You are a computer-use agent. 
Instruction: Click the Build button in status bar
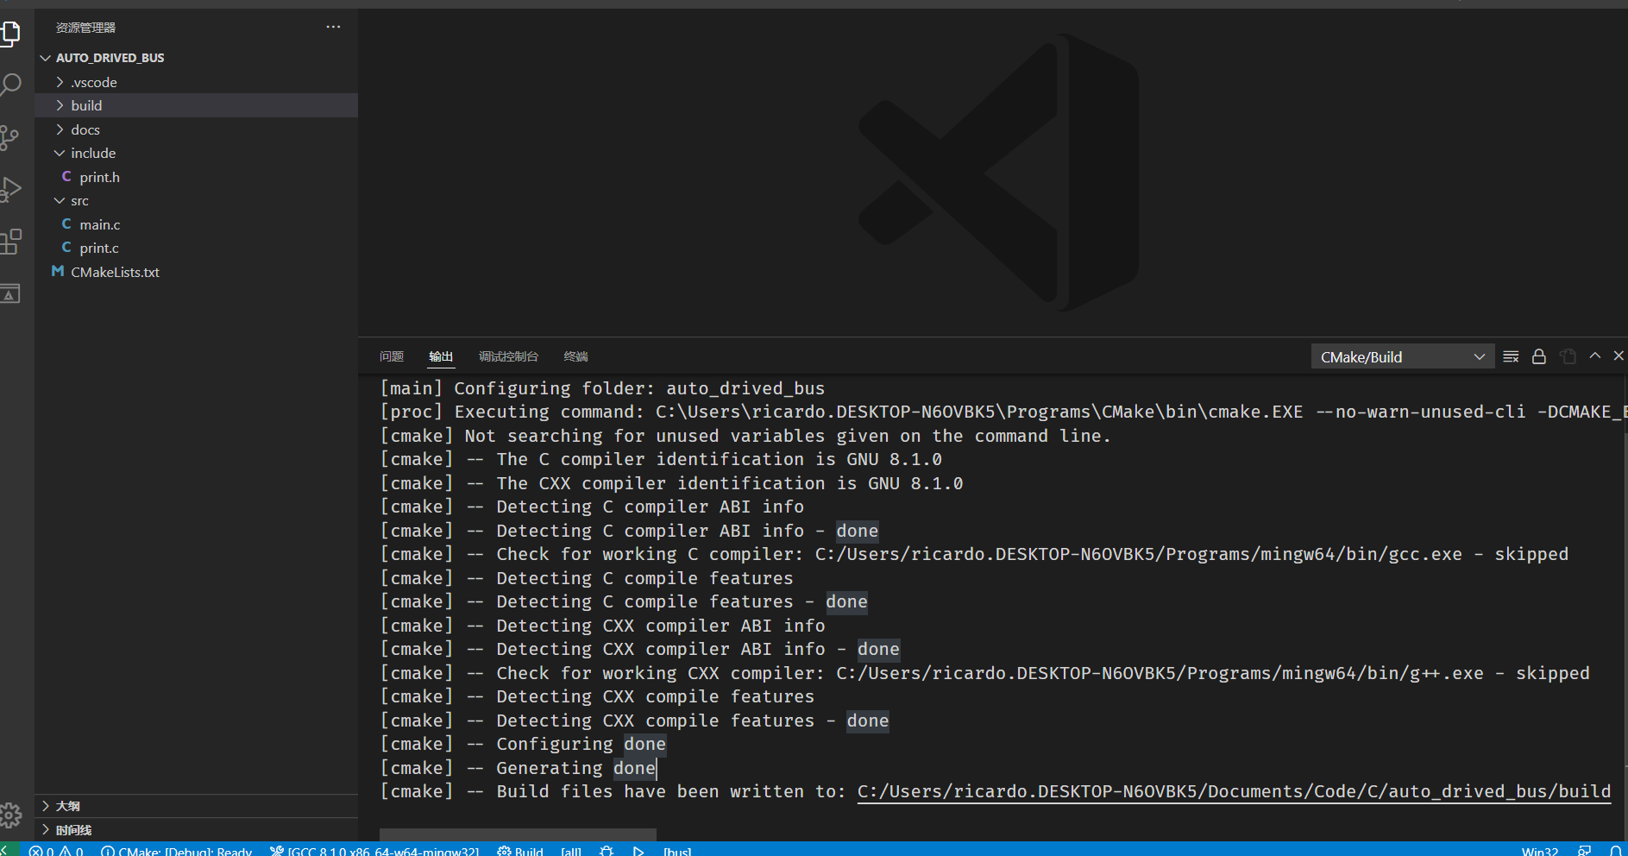click(x=521, y=851)
